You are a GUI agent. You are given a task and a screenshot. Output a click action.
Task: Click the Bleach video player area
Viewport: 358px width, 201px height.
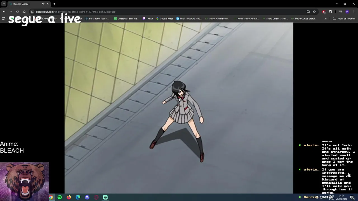pos(179,108)
